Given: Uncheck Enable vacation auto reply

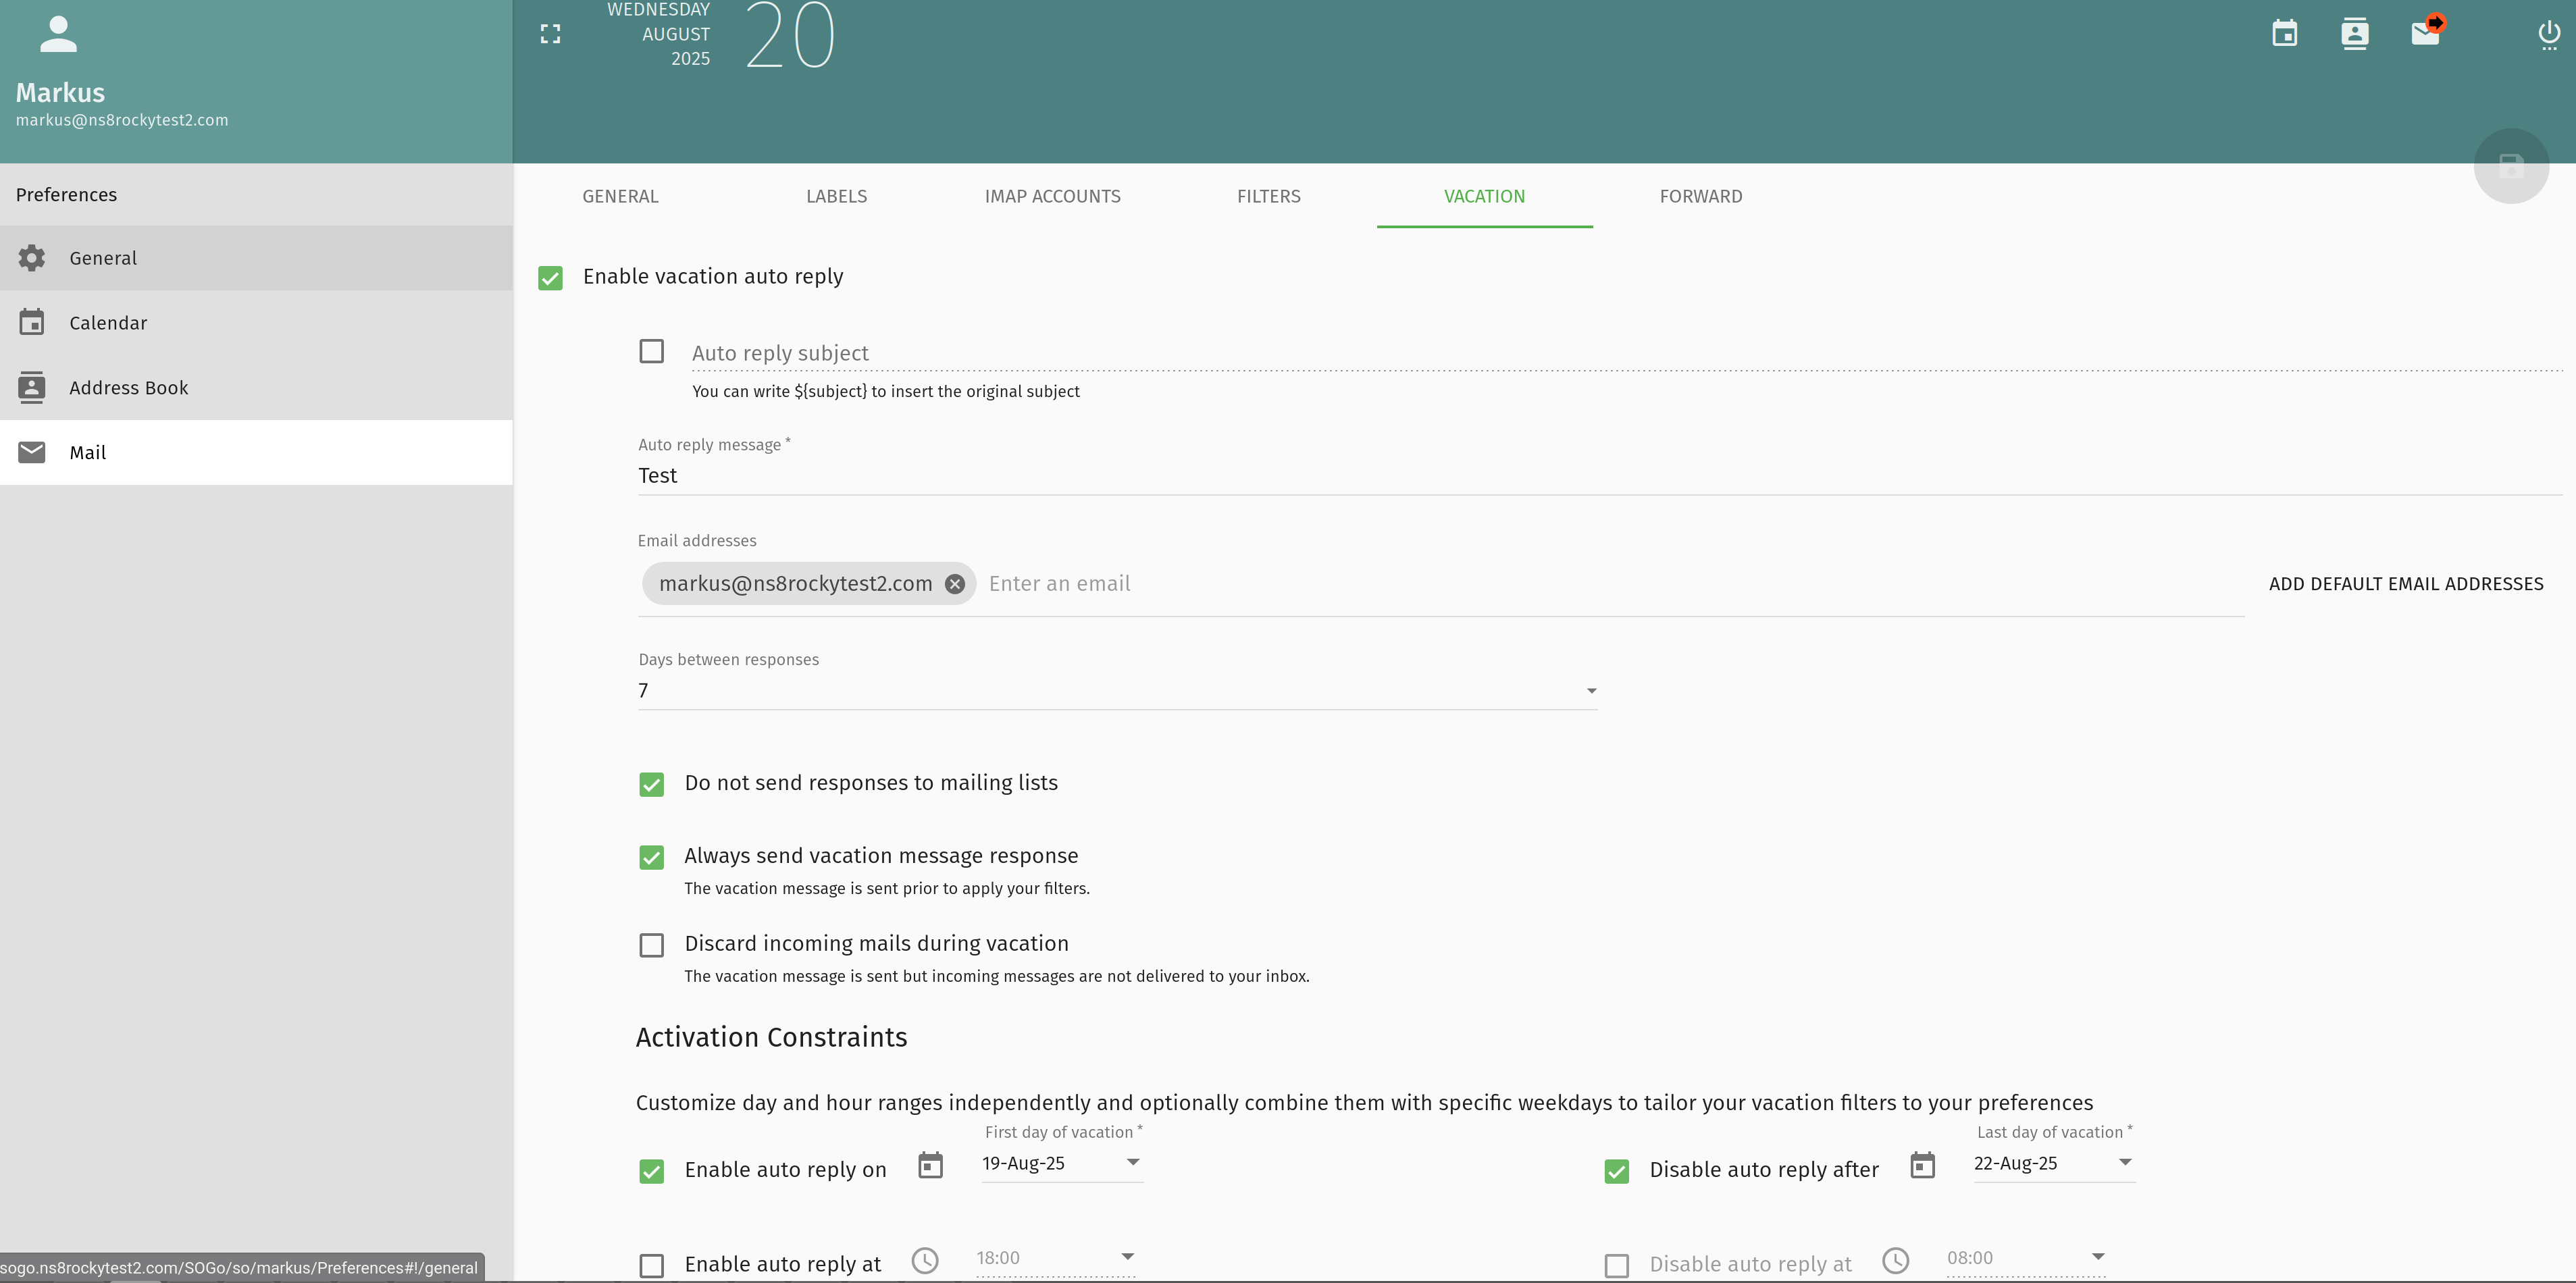Looking at the screenshot, I should [550, 278].
